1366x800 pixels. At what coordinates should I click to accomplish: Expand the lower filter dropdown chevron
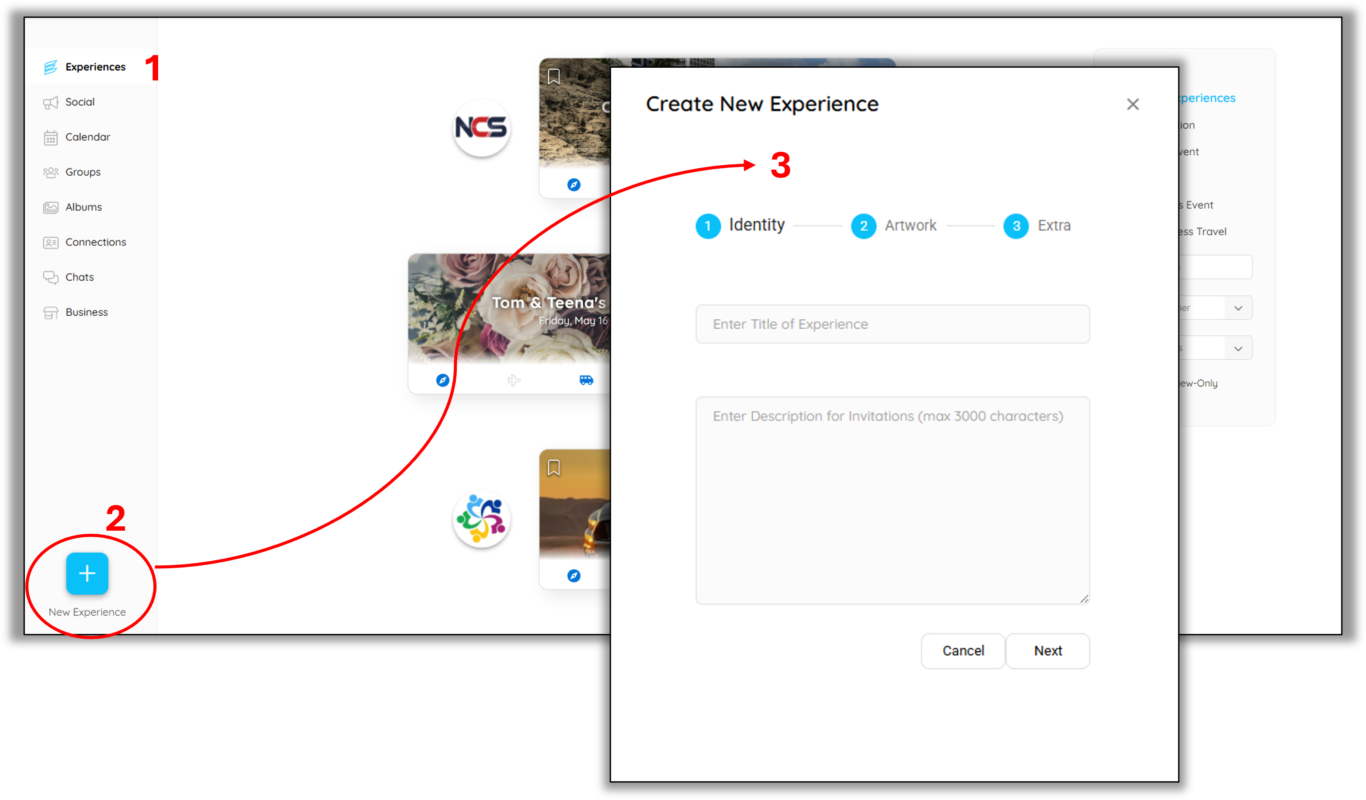tap(1238, 348)
